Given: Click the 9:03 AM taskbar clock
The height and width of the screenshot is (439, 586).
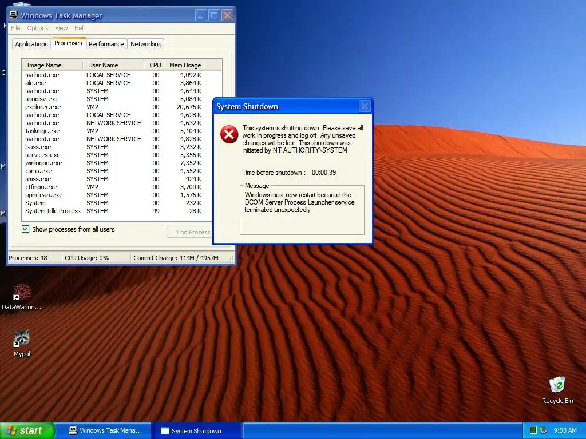Looking at the screenshot, I should coord(565,430).
